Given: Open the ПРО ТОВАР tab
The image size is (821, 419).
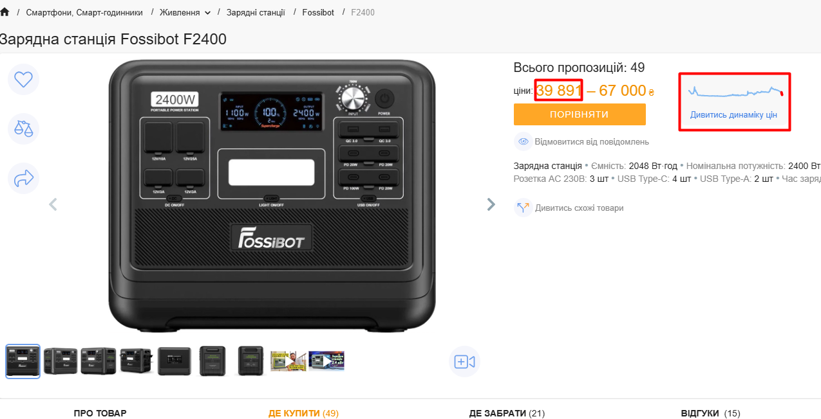Looking at the screenshot, I should pos(100,413).
